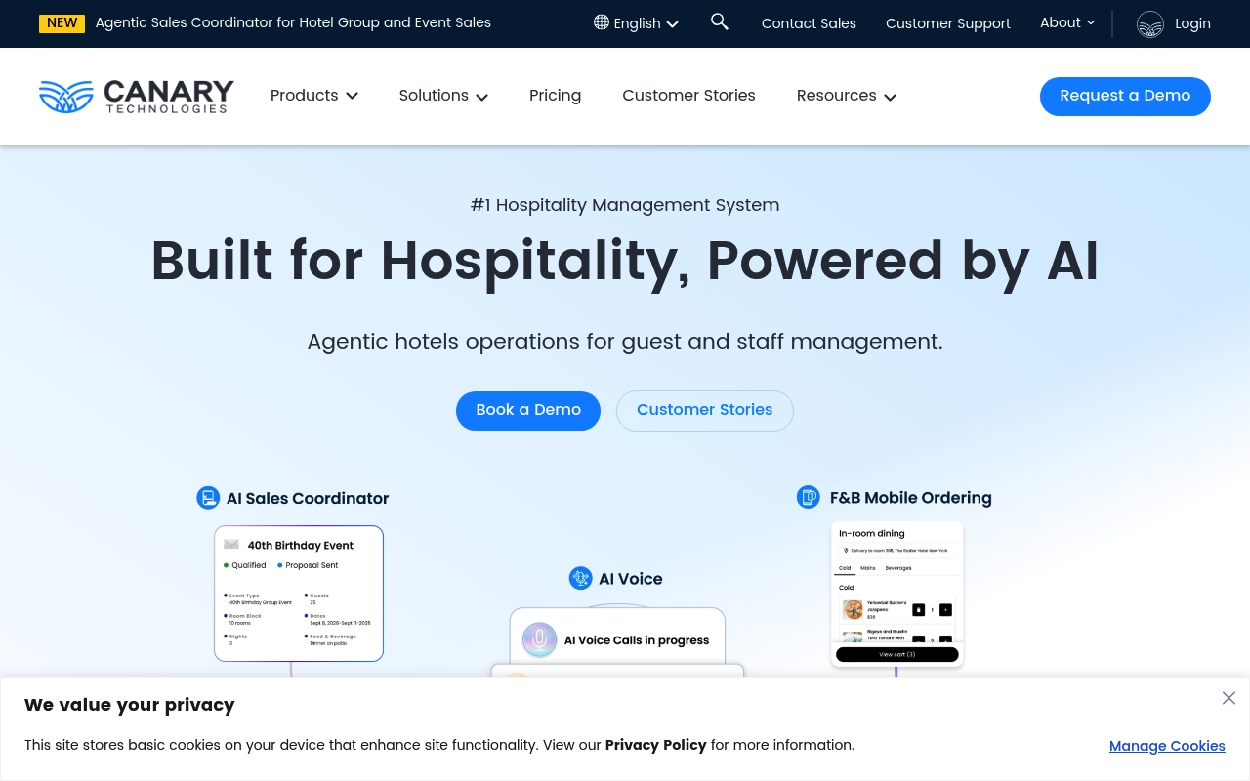Click the Customer Stories outlined button
Viewport: 1250px width, 781px height.
pos(705,410)
